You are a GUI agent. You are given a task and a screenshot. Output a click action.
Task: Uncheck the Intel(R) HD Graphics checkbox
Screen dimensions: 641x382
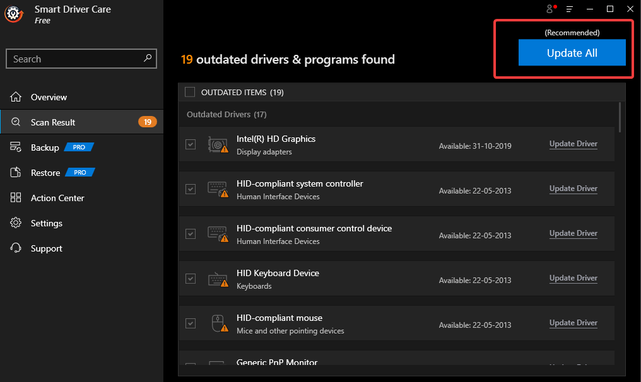coord(191,144)
